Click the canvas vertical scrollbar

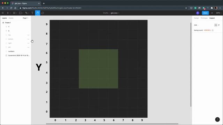(x=191, y=65)
